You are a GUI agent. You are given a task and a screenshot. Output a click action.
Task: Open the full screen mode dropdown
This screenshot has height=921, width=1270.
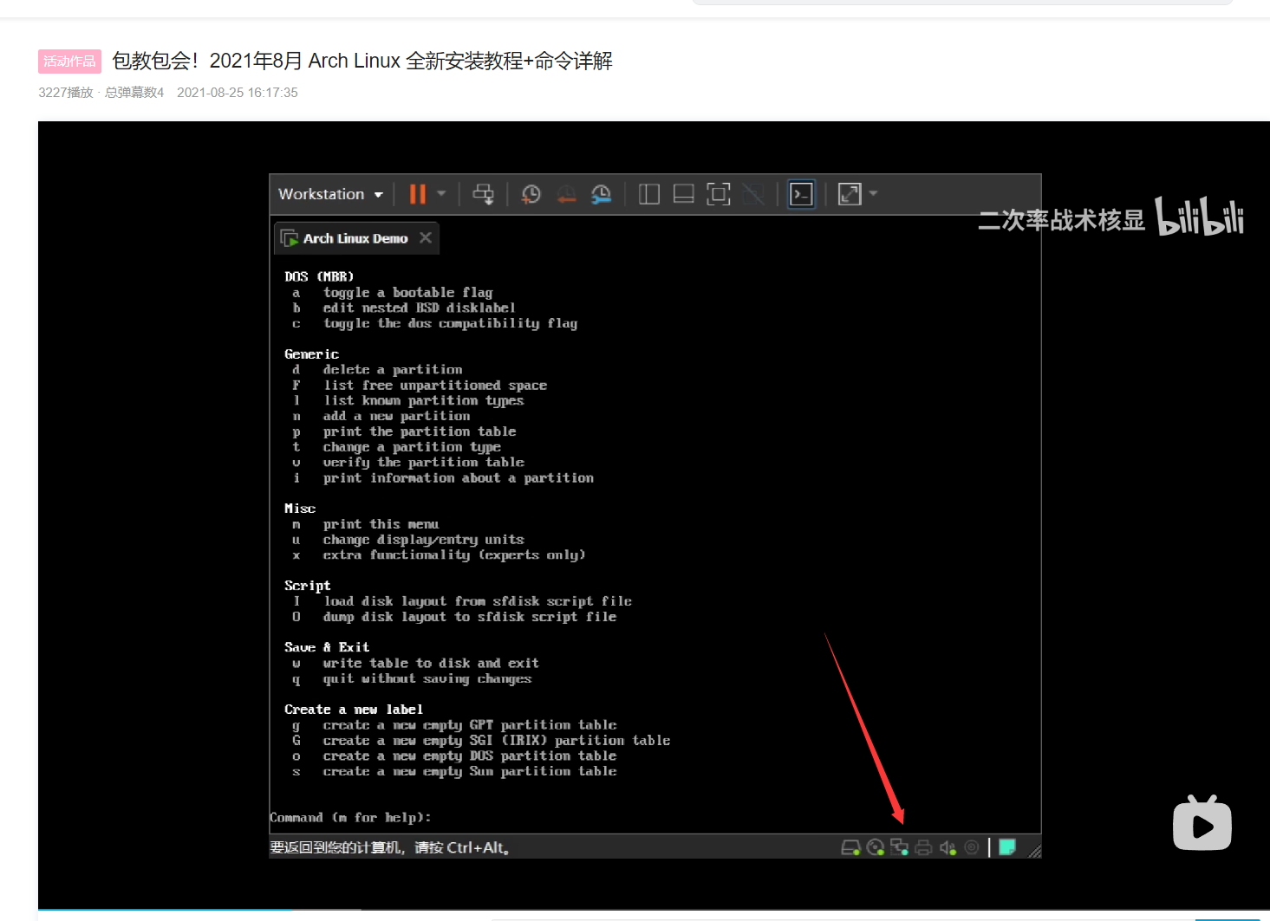click(x=873, y=194)
